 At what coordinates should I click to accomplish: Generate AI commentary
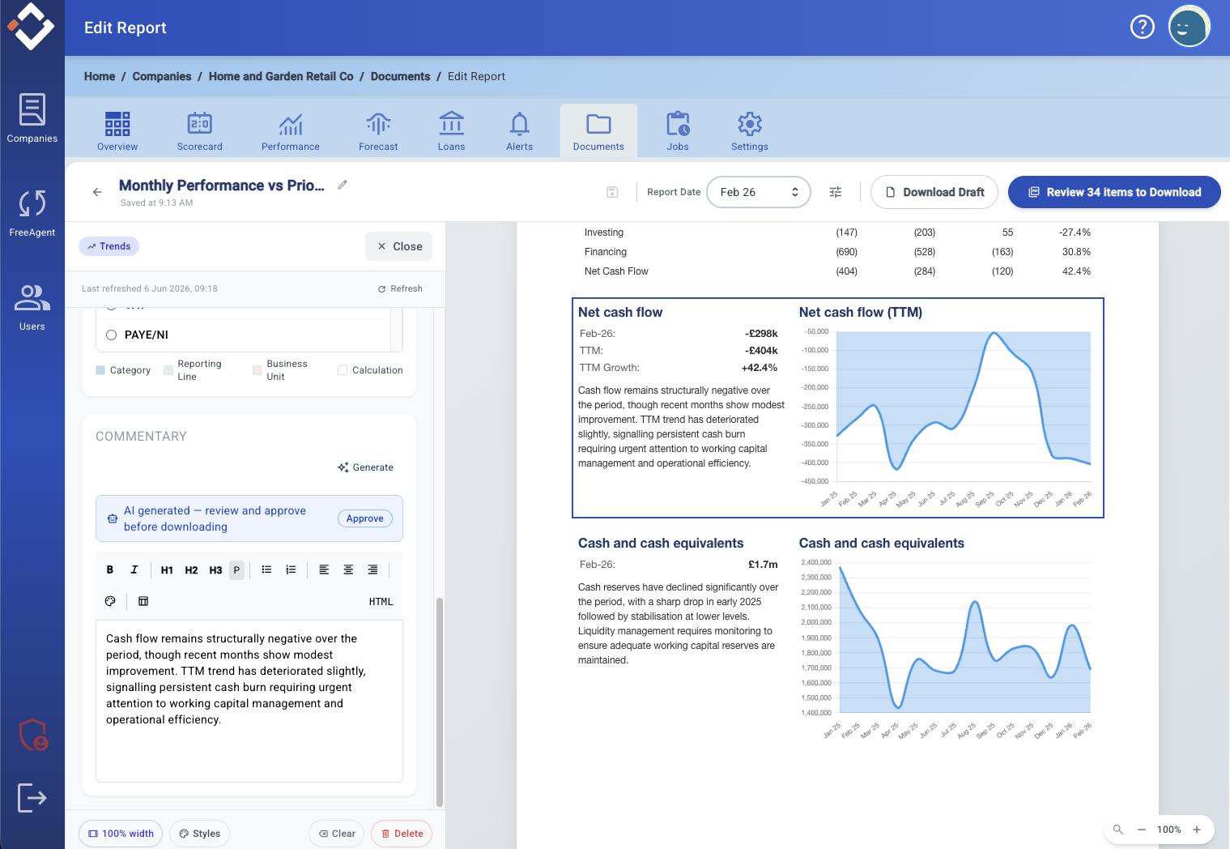point(366,467)
